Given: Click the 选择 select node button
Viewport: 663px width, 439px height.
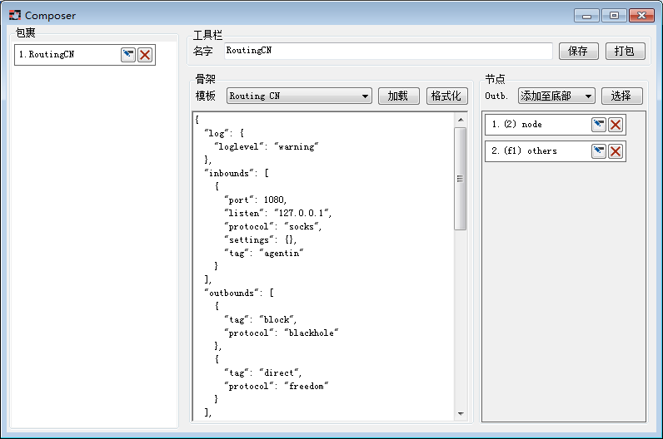Looking at the screenshot, I should coord(621,96).
